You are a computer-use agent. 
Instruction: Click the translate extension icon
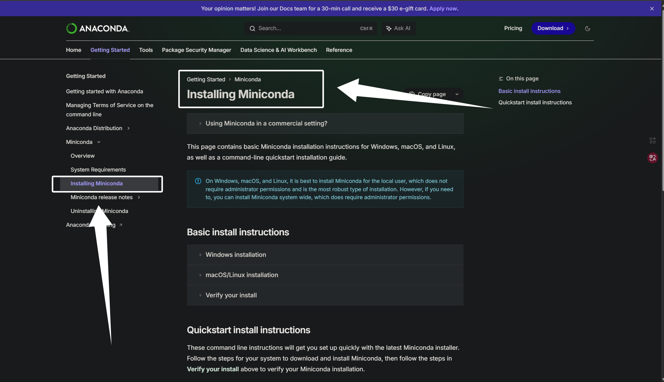pyautogui.click(x=652, y=158)
